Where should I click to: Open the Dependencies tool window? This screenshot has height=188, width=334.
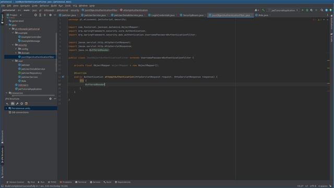(123, 182)
